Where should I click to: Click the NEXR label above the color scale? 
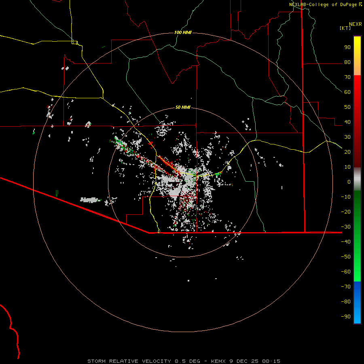pyautogui.click(x=356, y=24)
